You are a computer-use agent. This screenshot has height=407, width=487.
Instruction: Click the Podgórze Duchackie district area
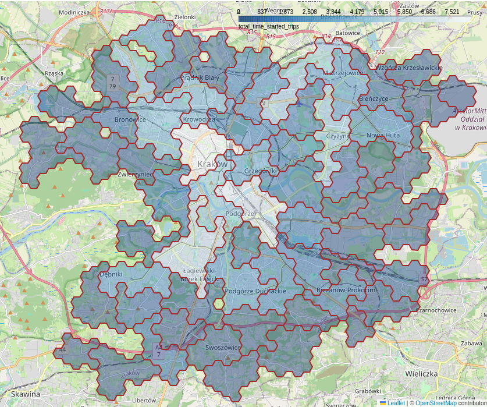click(255, 291)
